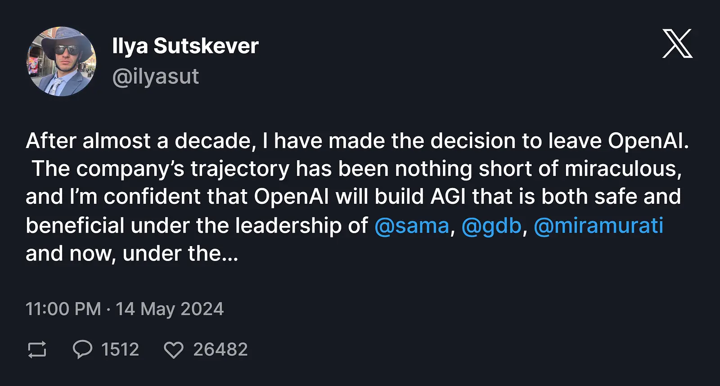The height and width of the screenshot is (386, 720).
Task: Click the 11:00 PM time
Action: (63, 309)
